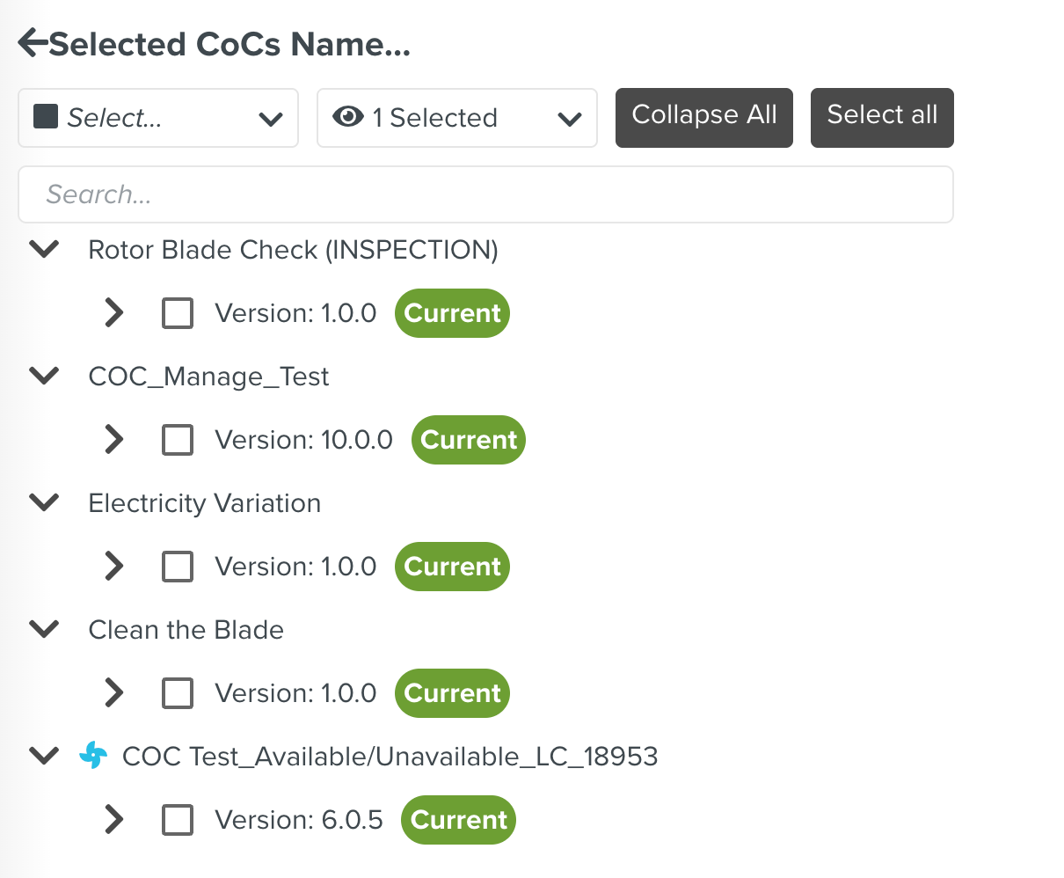Collapse the COC_Manage_Test group
The height and width of the screenshot is (878, 1064).
tap(44, 377)
